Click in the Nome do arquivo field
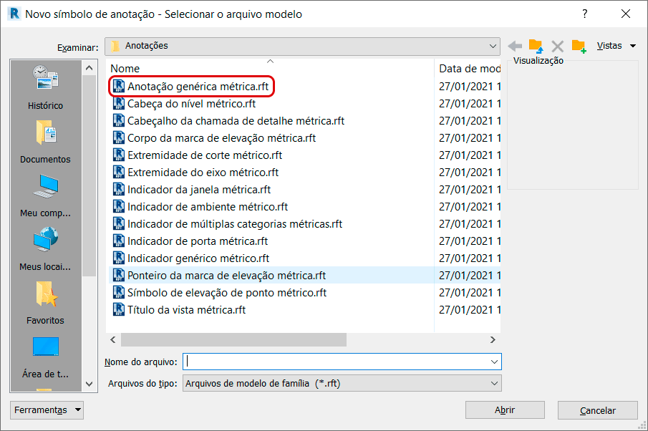The height and width of the screenshot is (431, 648). pyautogui.click(x=337, y=362)
